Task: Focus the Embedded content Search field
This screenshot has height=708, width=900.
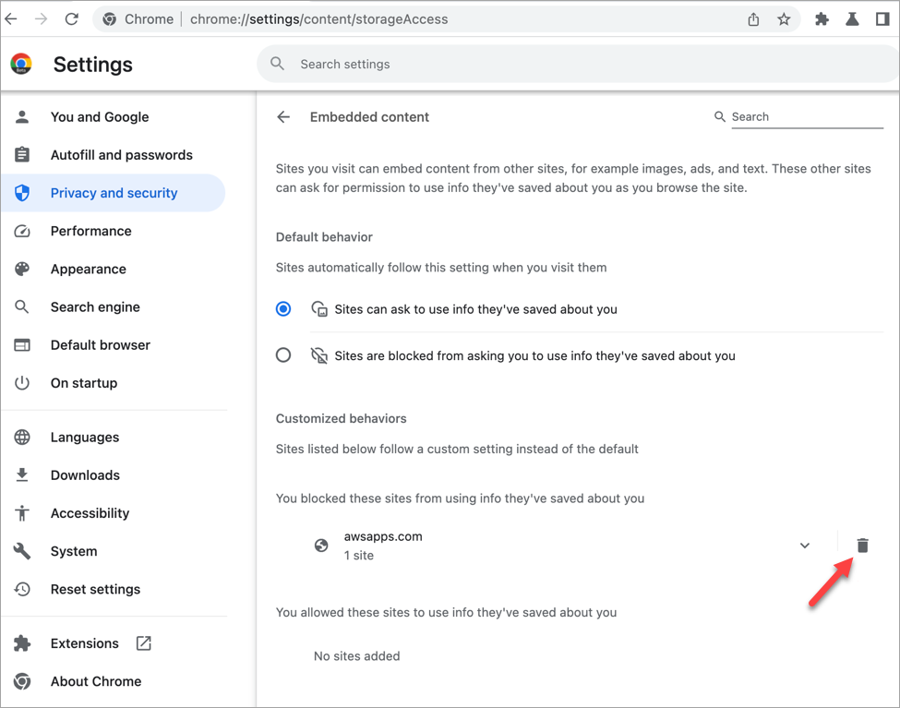Action: 807,117
